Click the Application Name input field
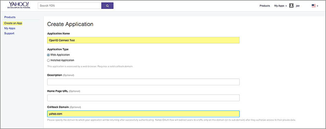Image resolution: width=326 pixels, height=129 pixels. pyautogui.click(x=143, y=40)
